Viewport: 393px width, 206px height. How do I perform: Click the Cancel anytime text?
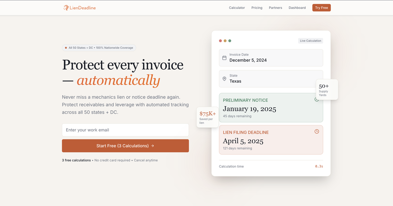coord(146,160)
